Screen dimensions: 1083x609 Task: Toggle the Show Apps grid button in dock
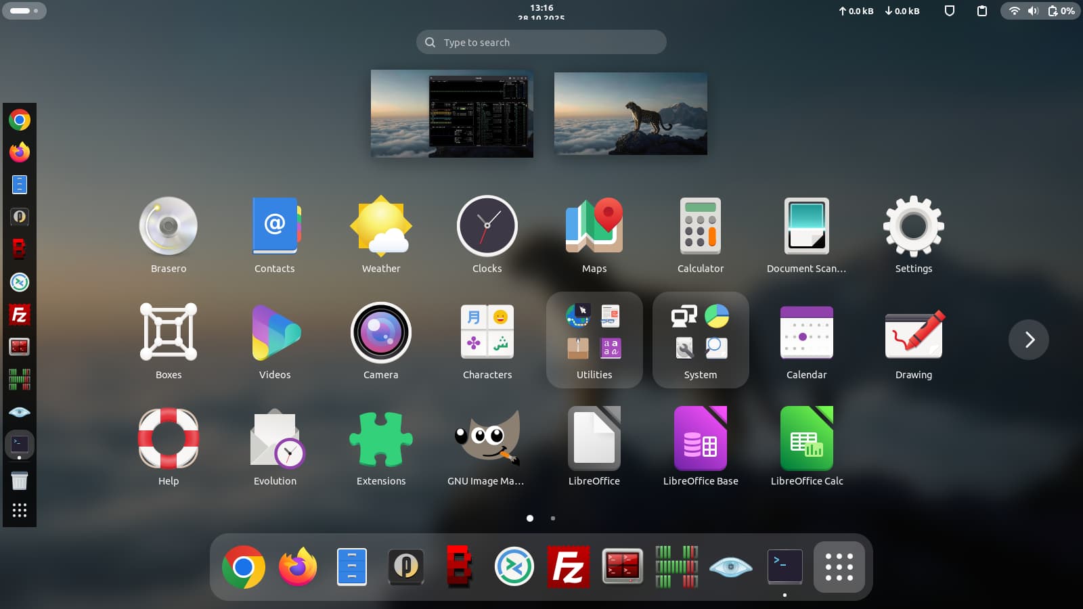point(839,567)
